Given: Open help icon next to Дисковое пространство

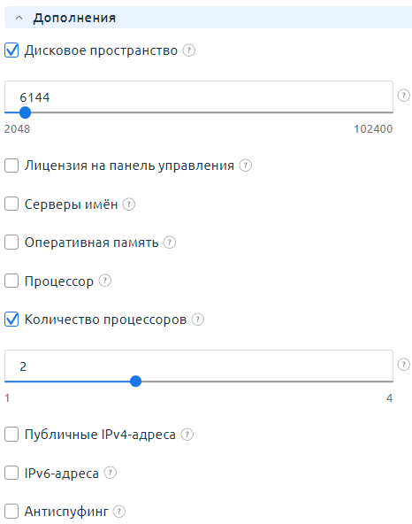Looking at the screenshot, I should click(x=188, y=50).
